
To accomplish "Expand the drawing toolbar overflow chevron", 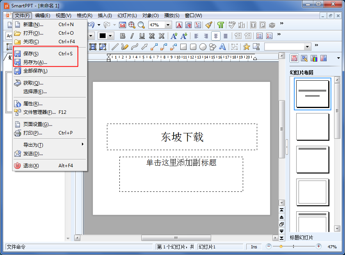I will click(317, 45).
